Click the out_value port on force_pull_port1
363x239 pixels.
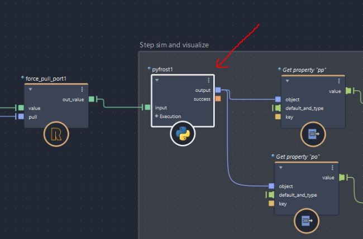coord(92,99)
